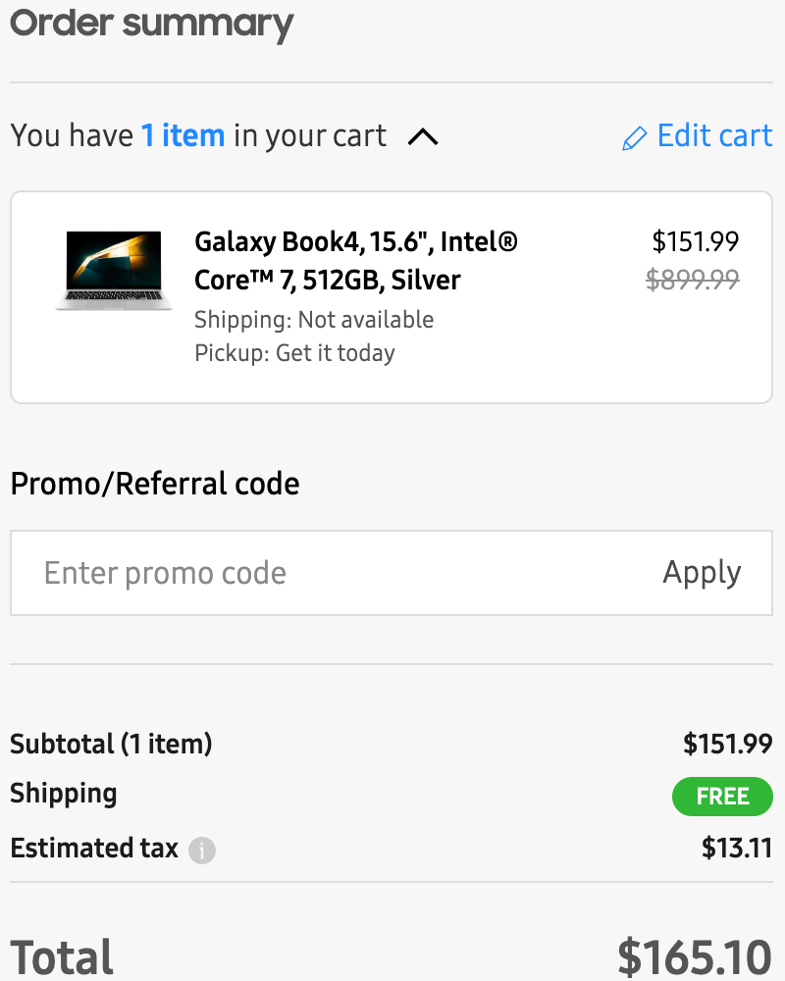The width and height of the screenshot is (785, 981).
Task: Click the pencil icon beside Edit cart
Action: 635,138
